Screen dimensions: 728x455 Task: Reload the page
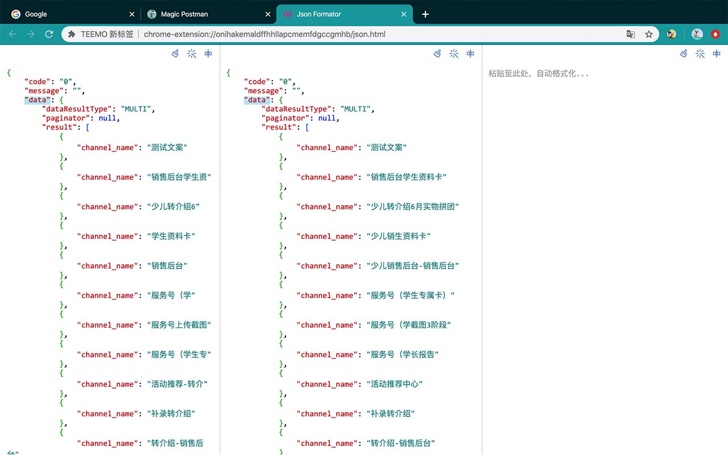coord(49,34)
